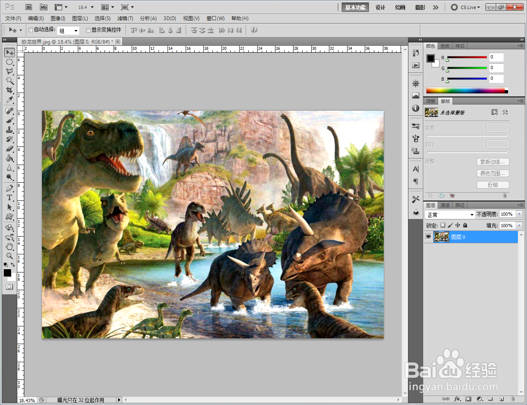The width and height of the screenshot is (527, 405).
Task: Select the Brush tool
Action: 10,121
